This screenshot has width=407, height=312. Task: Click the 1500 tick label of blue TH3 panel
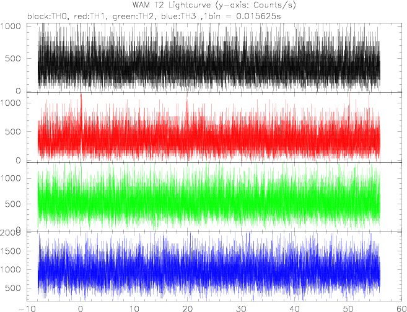coord(11,251)
